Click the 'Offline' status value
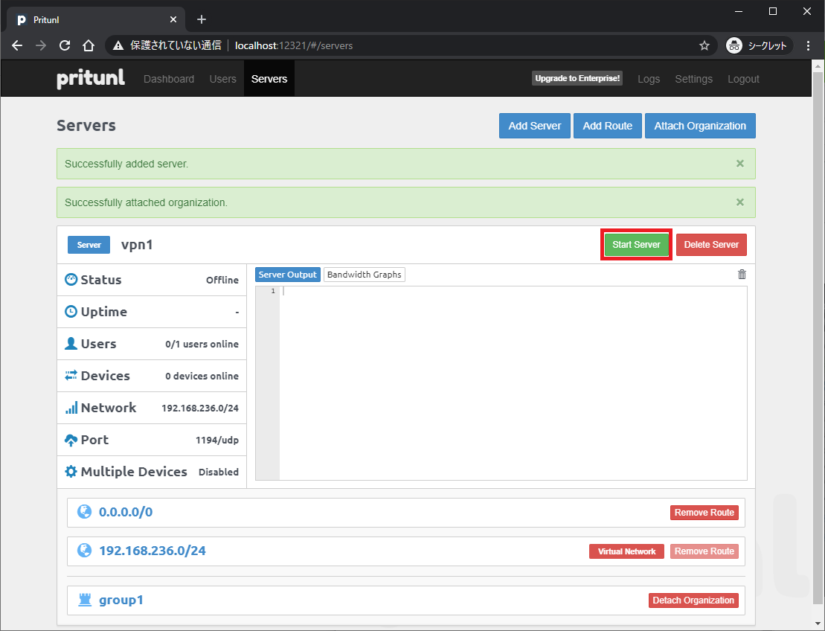 222,280
